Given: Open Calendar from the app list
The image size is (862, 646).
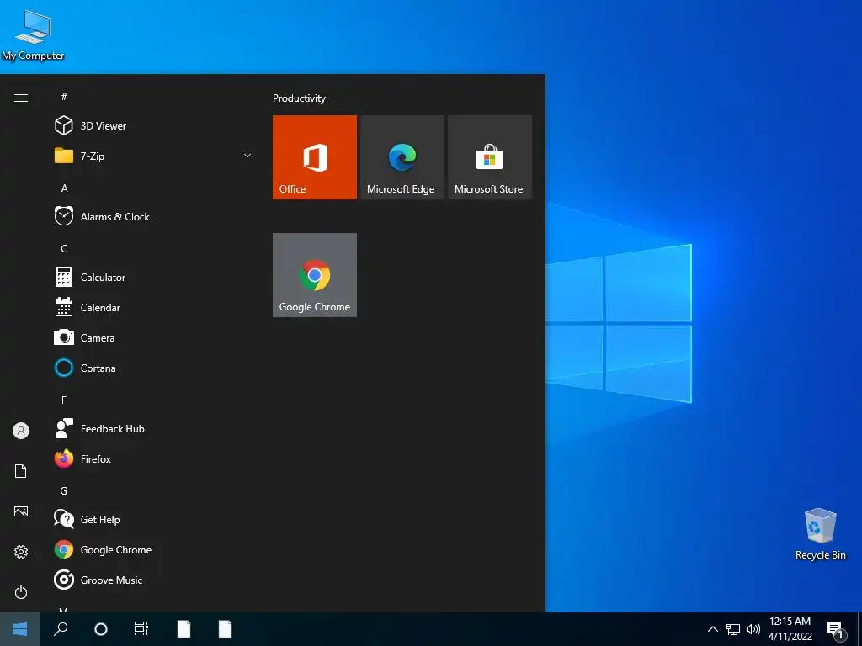Looking at the screenshot, I should pos(154,308).
